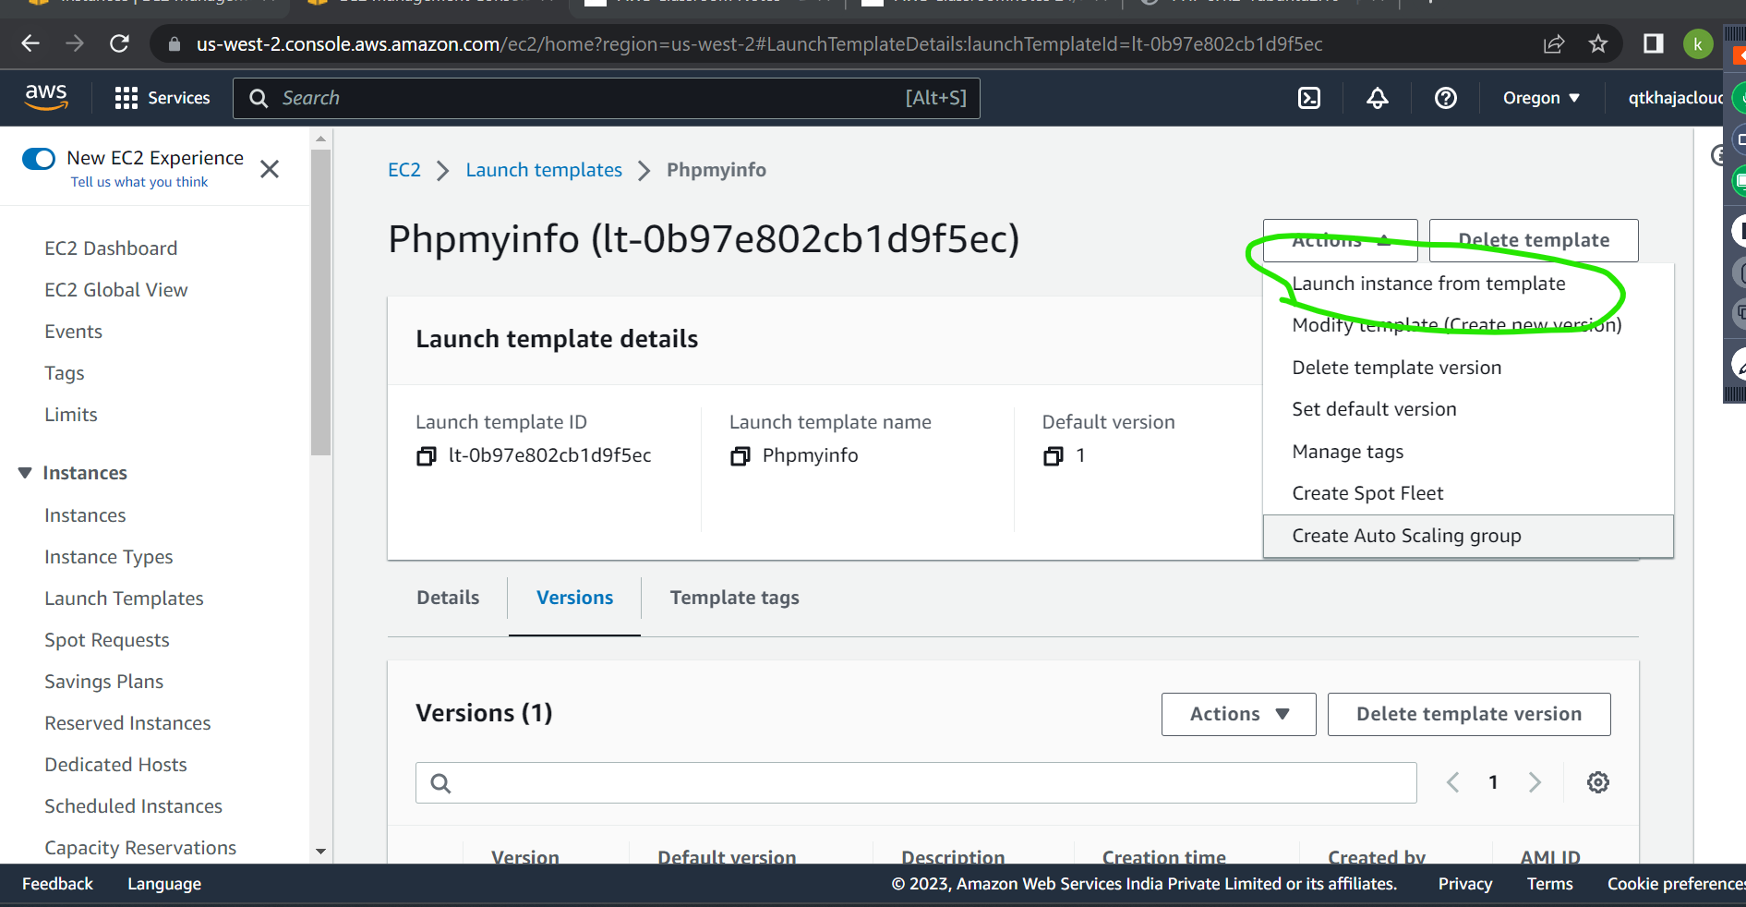This screenshot has width=1746, height=907.
Task: Open the notifications bell icon
Action: point(1377,98)
